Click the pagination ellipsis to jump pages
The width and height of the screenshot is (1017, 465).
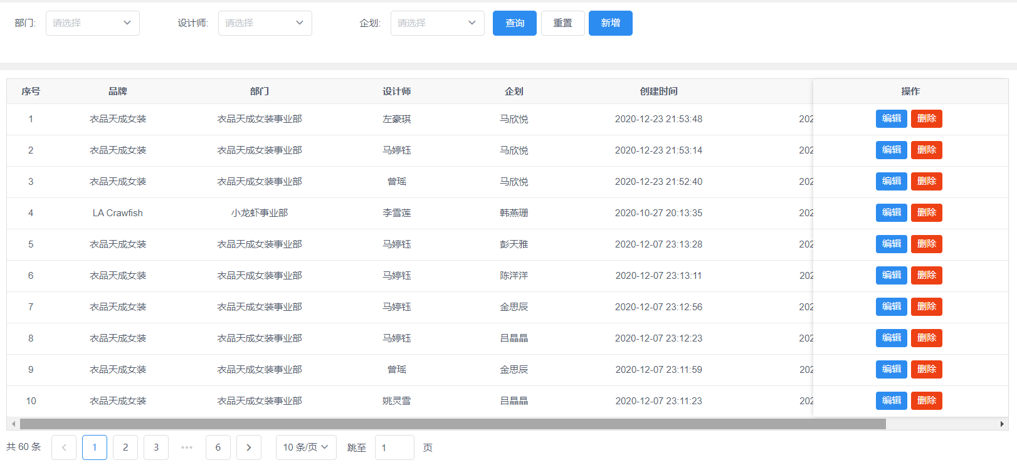[187, 447]
